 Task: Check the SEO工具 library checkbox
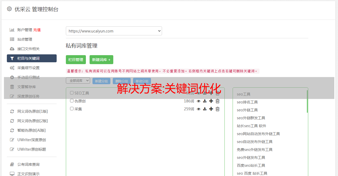(x=72, y=93)
